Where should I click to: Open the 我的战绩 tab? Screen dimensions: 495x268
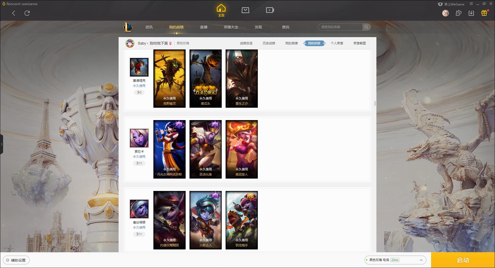tap(176, 27)
